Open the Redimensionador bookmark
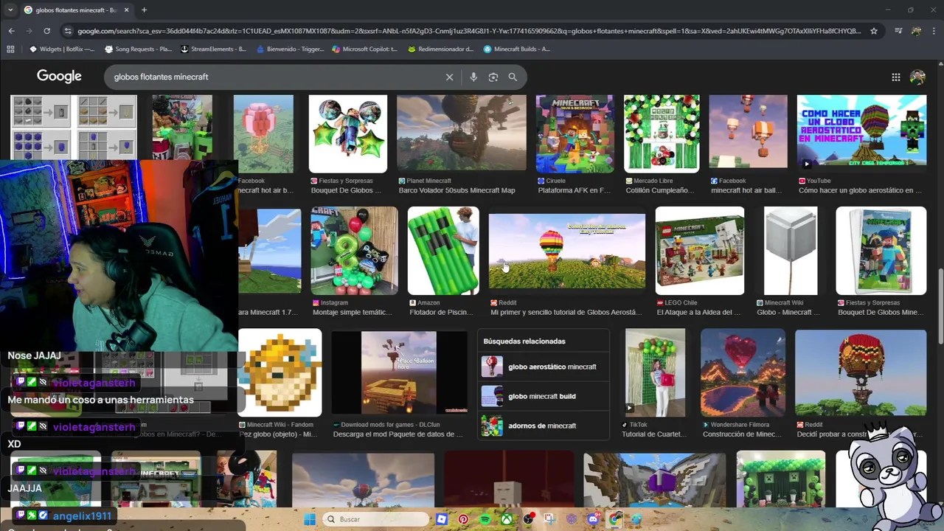This screenshot has height=531, width=944. 440,49
